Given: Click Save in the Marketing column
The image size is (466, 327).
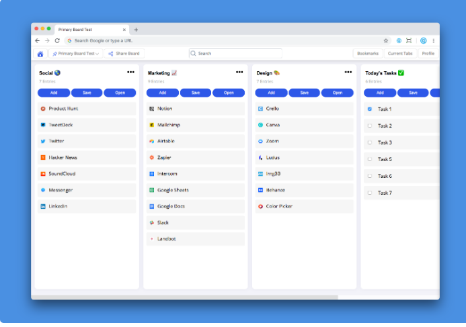Looking at the screenshot, I should [196, 93].
